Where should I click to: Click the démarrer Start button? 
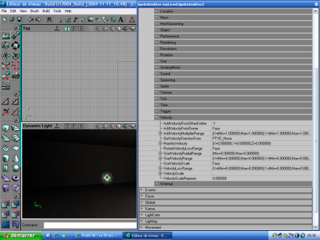click(x=19, y=235)
